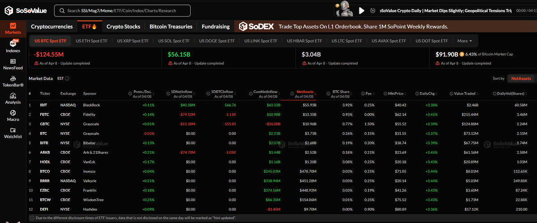This screenshot has height=223, width=537.
Task: Play the SoSoValue Crypto Daily audio
Action: pos(362,10)
